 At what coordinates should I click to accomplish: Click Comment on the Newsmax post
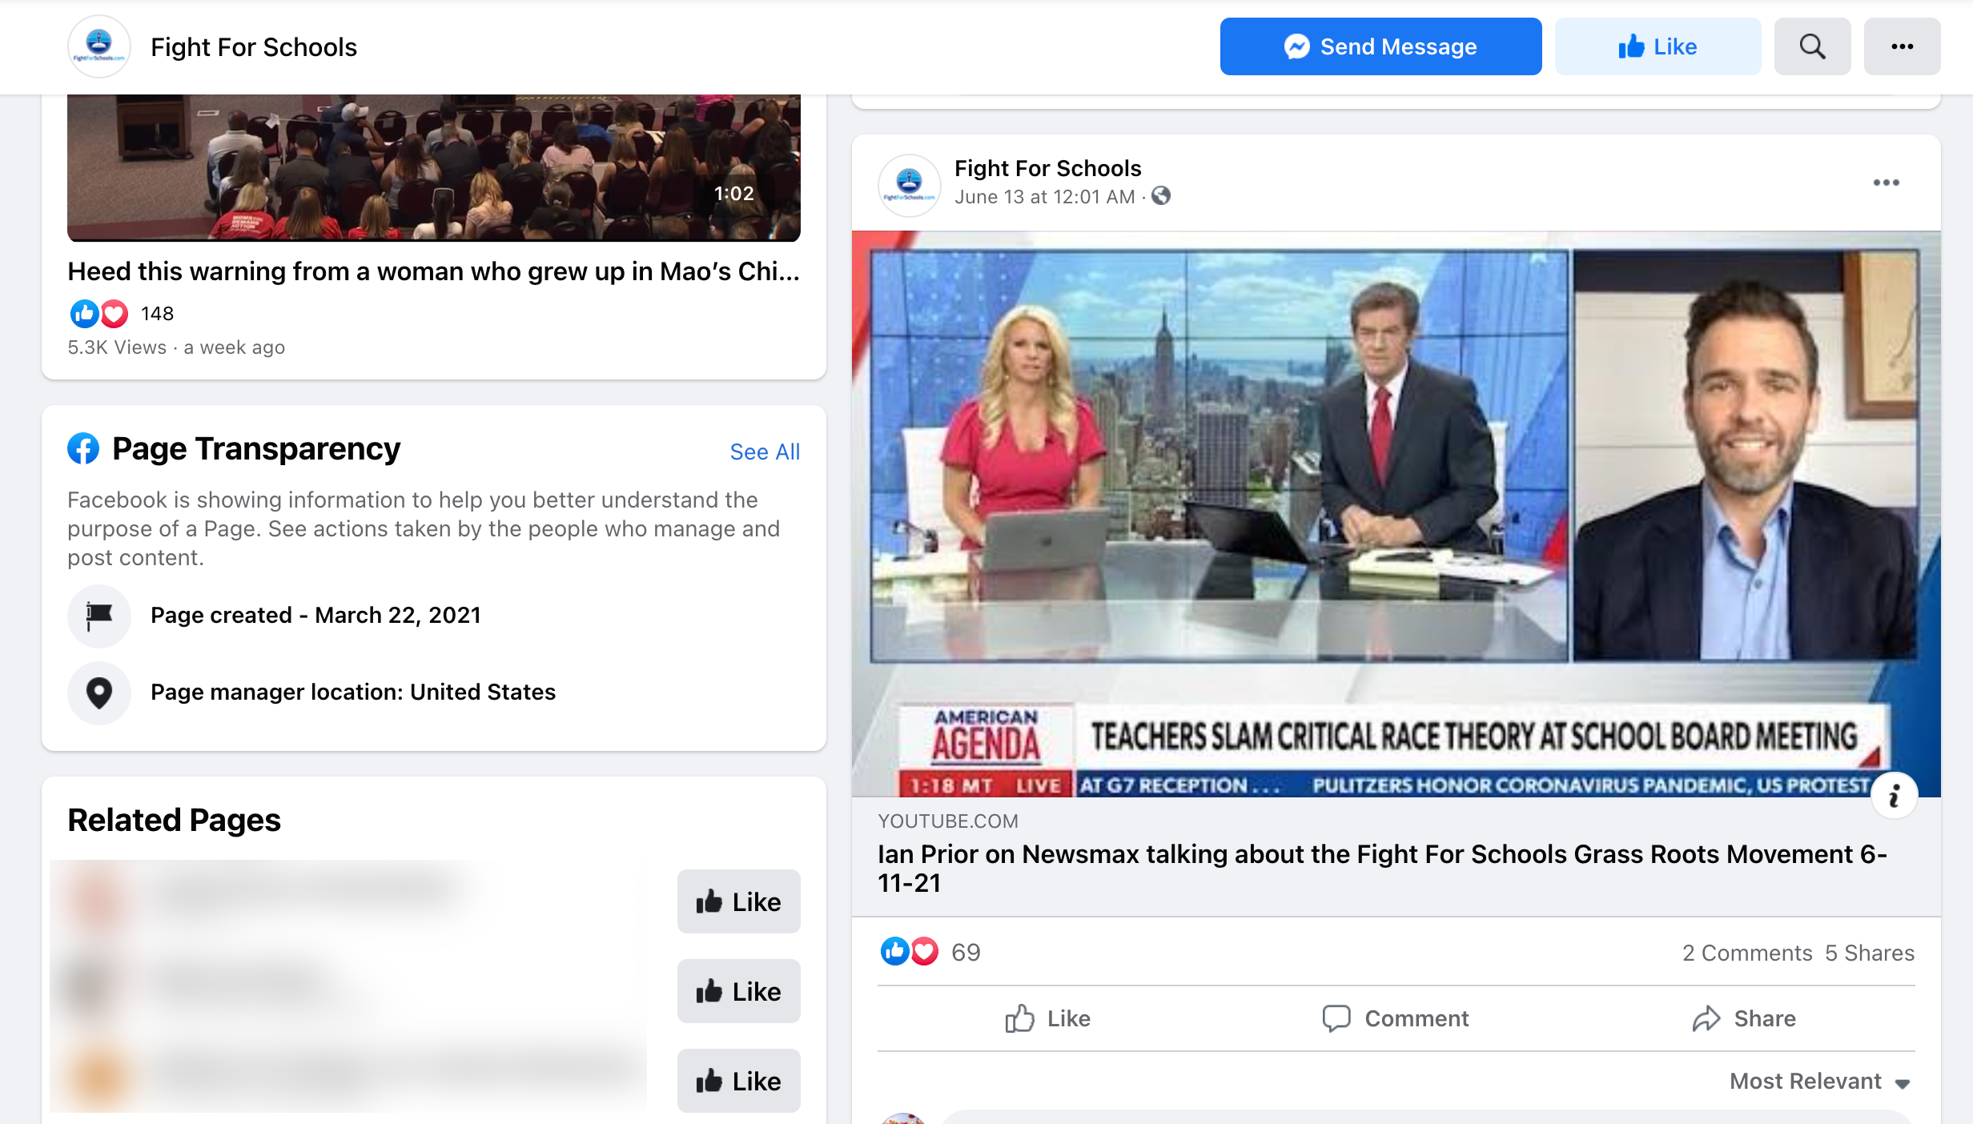coord(1396,1018)
